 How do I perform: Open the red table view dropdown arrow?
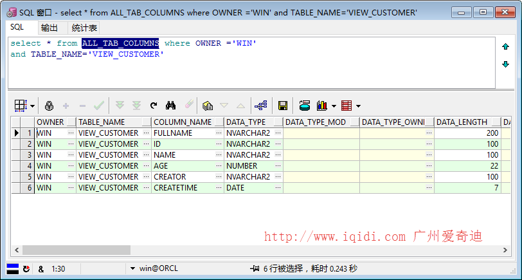(358, 106)
